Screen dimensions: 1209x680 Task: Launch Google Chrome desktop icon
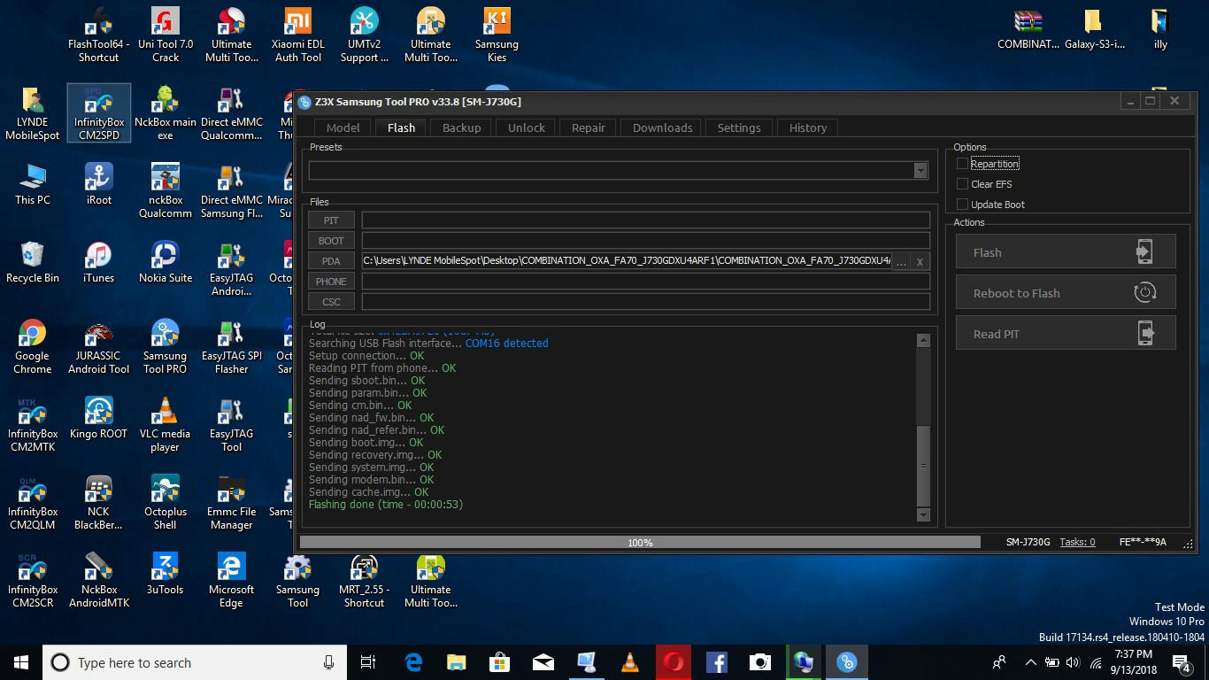[x=33, y=347]
